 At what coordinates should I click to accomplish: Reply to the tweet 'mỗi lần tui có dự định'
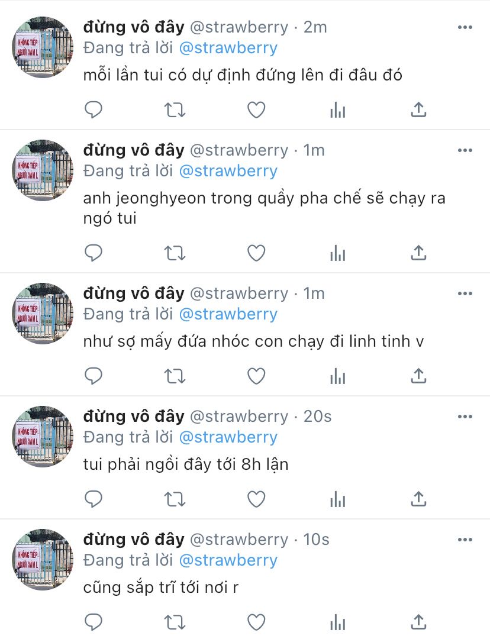coord(94,109)
